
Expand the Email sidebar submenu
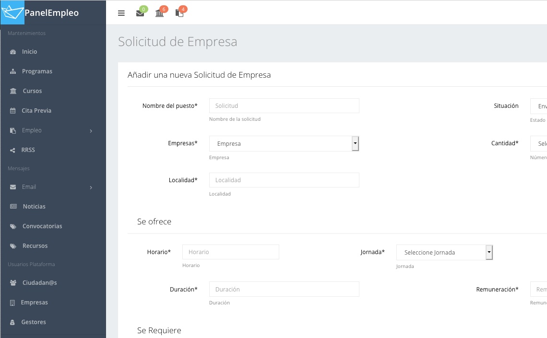coord(91,187)
